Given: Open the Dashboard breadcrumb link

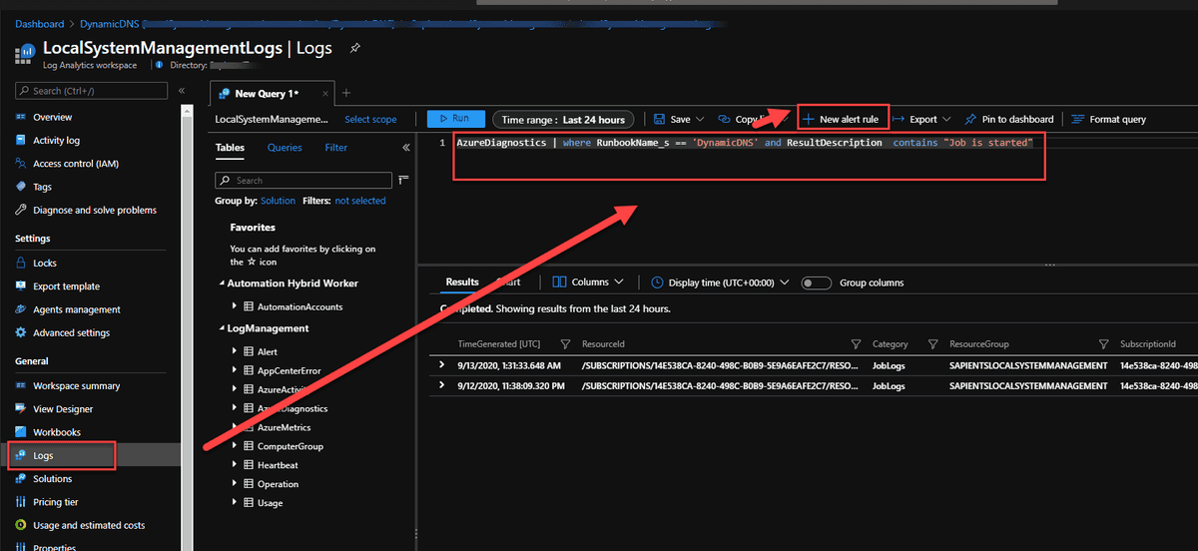Looking at the screenshot, I should point(39,24).
